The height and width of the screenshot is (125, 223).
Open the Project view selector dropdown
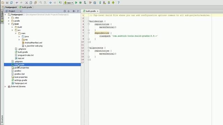14,11
